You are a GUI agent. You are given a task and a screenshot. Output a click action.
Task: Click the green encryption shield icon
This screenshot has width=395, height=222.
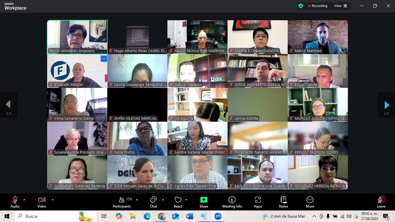(301, 6)
